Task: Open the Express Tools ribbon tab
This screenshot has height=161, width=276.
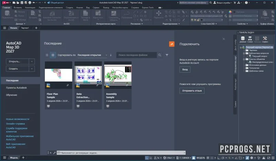Action: (x=148, y=8)
